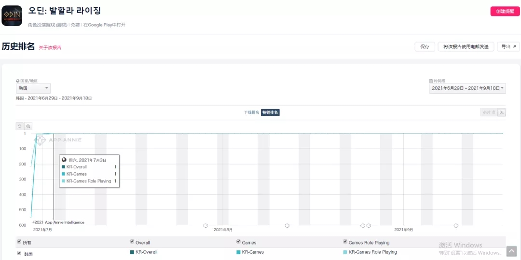Open the 关于该报告 link

(50, 47)
